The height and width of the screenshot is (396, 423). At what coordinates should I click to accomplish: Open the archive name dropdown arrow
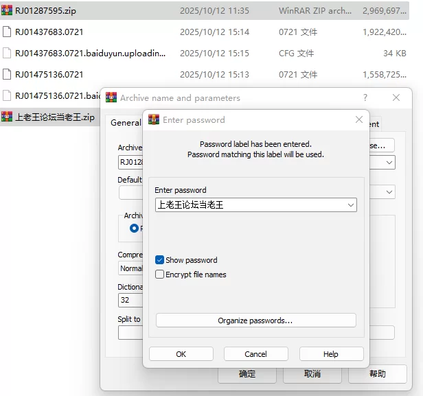pyautogui.click(x=390, y=163)
